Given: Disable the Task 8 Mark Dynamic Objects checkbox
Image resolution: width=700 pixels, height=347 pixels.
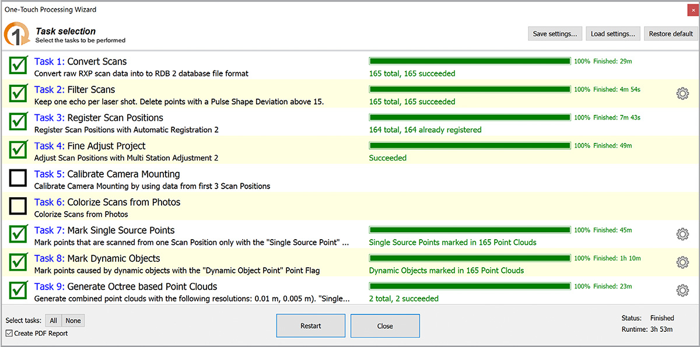Looking at the screenshot, I should (19, 262).
